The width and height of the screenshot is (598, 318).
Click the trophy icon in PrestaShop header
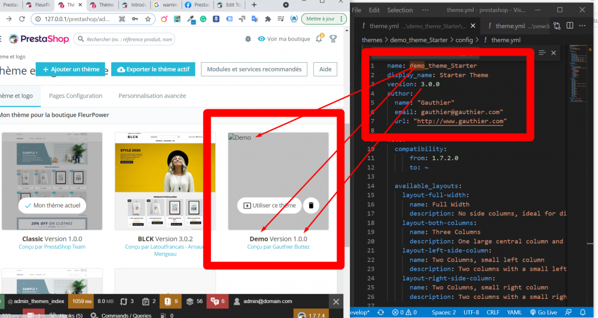tap(333, 39)
